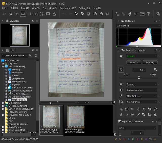Click the Initialize button
This screenshot has width=162, height=143.
click(133, 62)
